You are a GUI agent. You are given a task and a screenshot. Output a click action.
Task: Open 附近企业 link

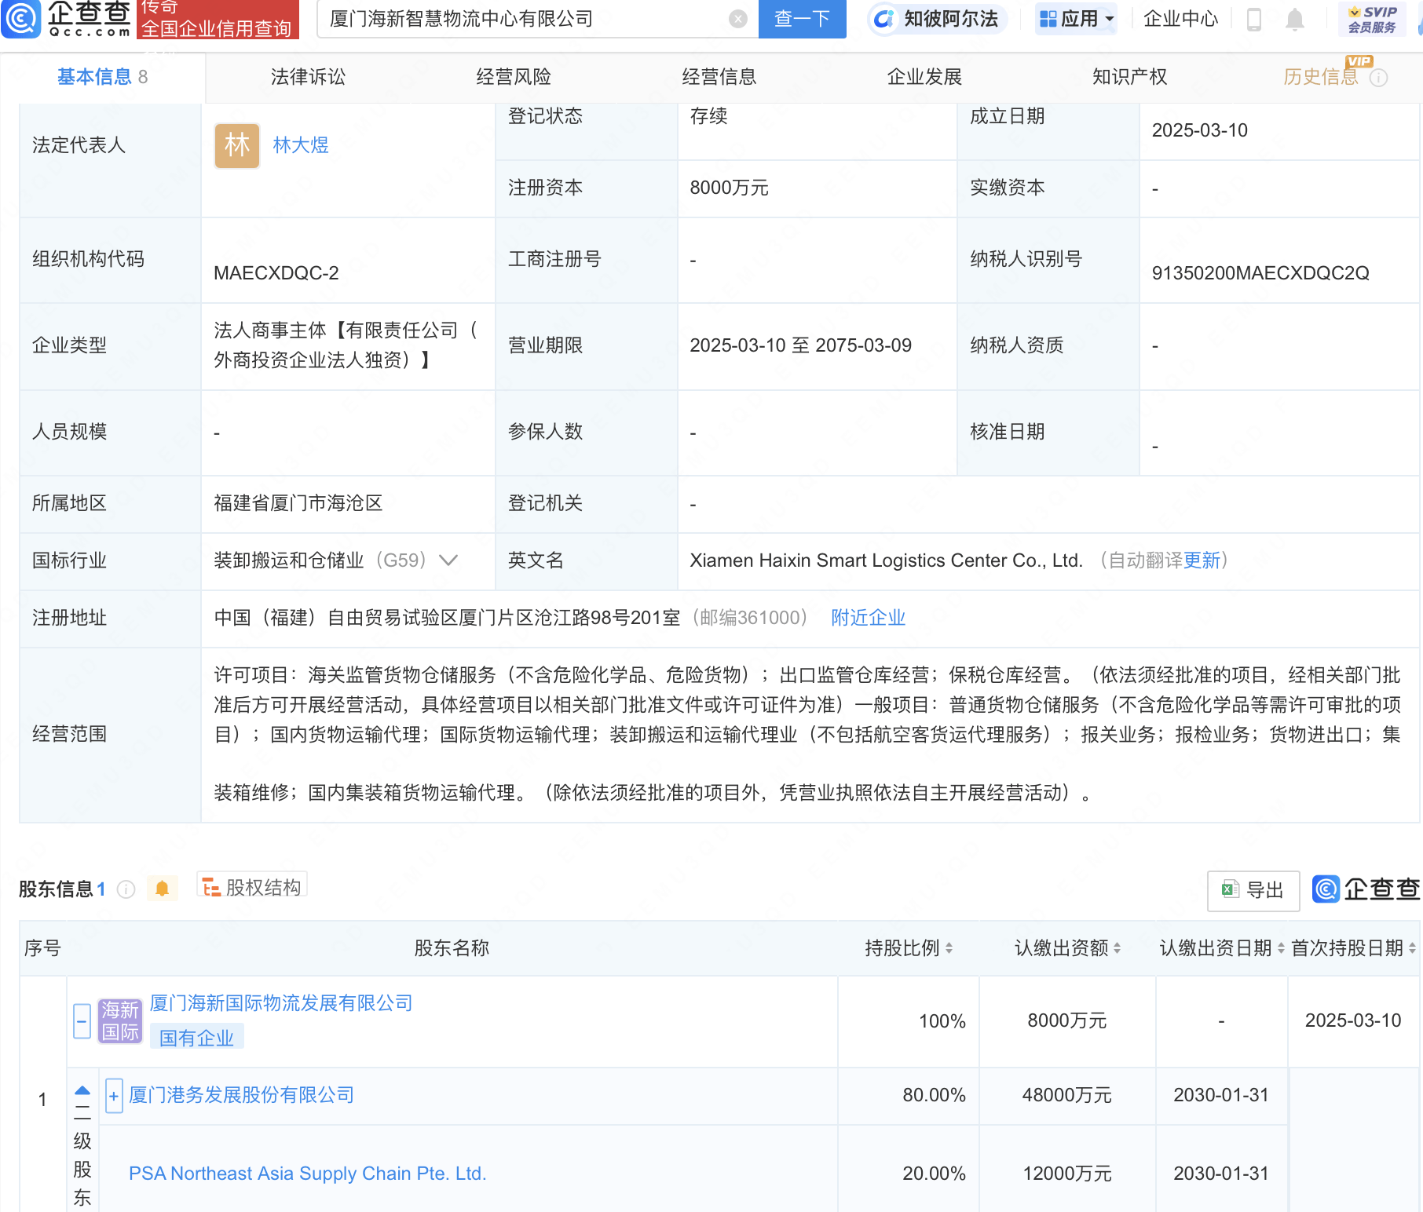click(x=869, y=618)
